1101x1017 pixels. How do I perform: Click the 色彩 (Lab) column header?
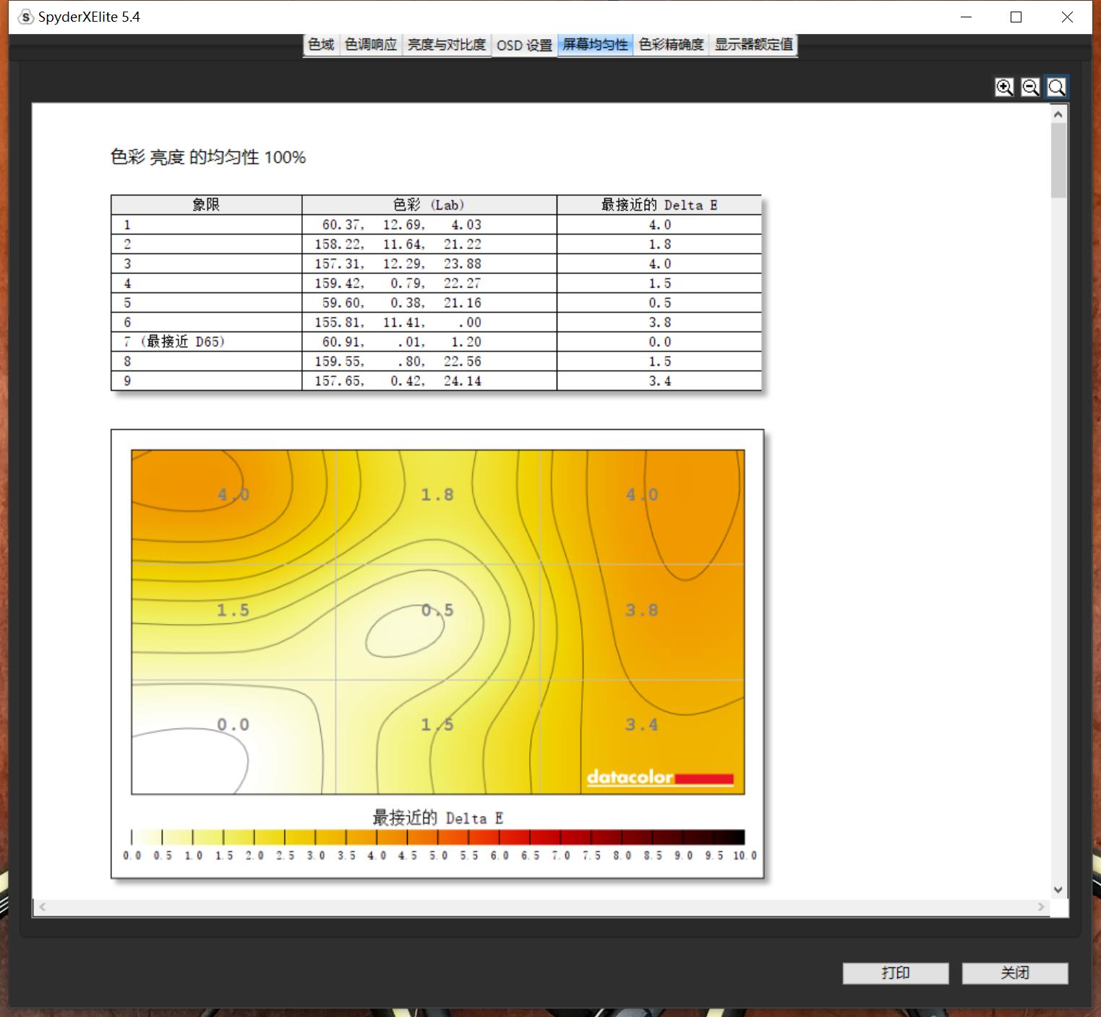429,205
